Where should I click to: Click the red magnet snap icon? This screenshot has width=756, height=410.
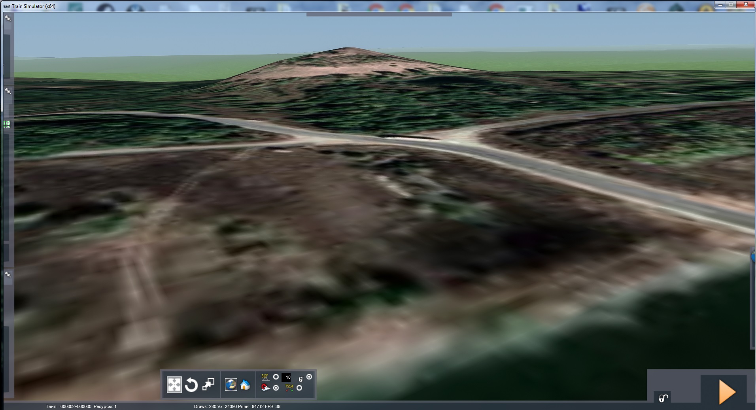pyautogui.click(x=265, y=388)
